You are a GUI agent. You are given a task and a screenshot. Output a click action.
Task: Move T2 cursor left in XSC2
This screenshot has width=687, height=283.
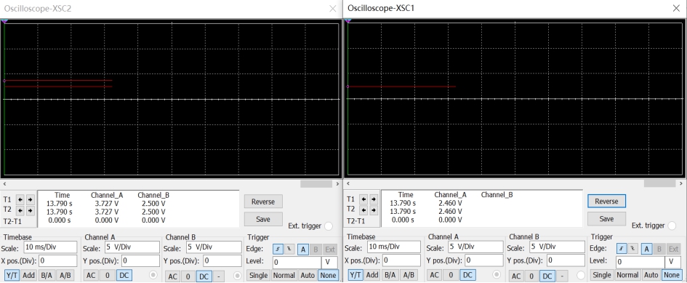pos(20,210)
